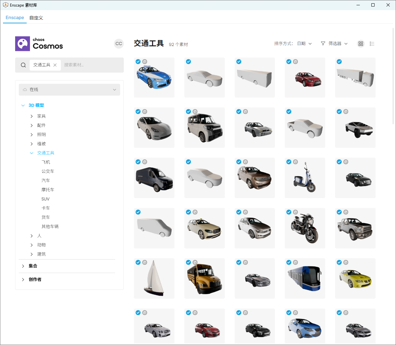396x345 pixels.
Task: Click the police car's gray badge icon
Action: click(145, 61)
